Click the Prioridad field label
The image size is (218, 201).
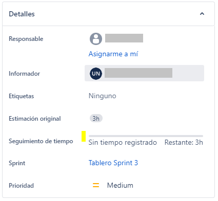click(21, 186)
